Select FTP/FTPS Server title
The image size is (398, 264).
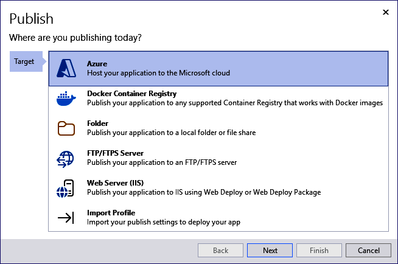click(x=115, y=153)
